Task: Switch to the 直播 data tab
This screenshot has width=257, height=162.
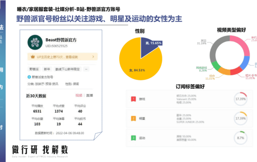Action: pyautogui.click(x=89, y=95)
